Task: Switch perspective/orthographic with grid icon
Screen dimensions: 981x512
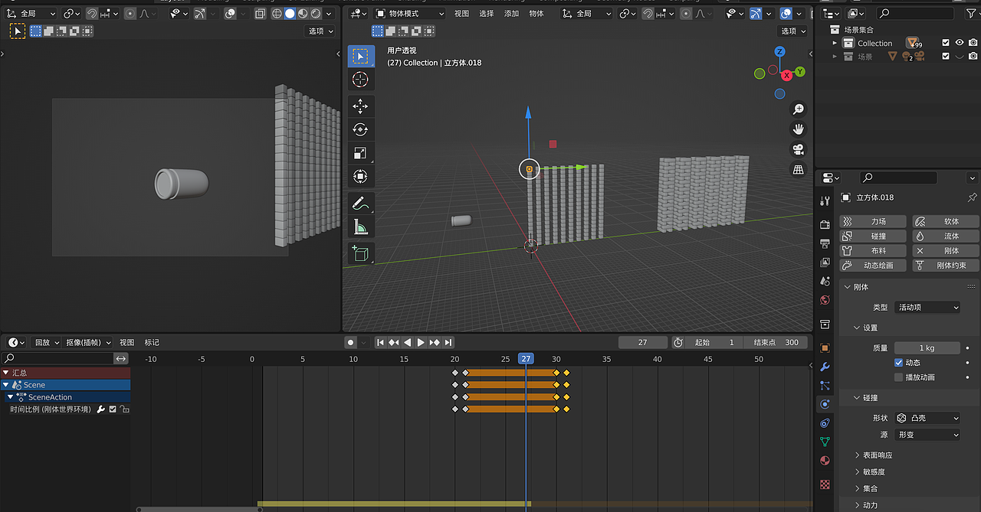Action: pyautogui.click(x=799, y=169)
